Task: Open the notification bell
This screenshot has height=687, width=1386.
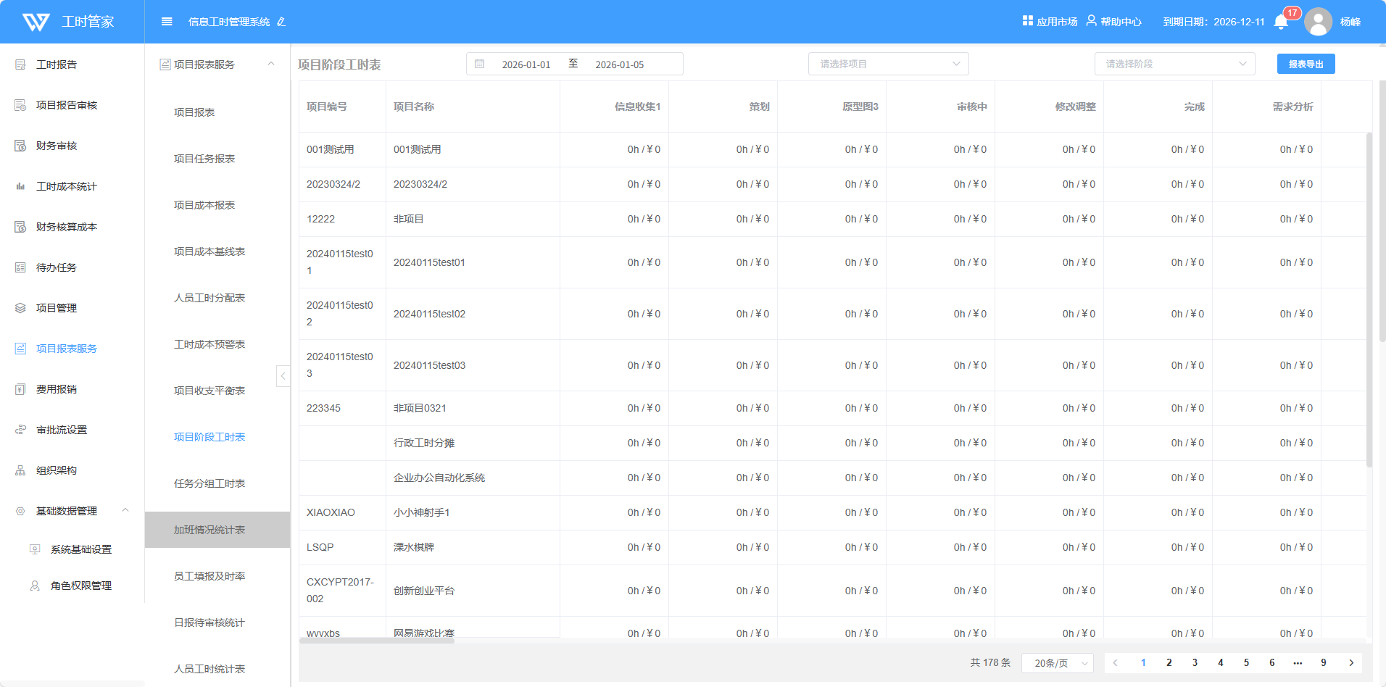Action: 1281,22
